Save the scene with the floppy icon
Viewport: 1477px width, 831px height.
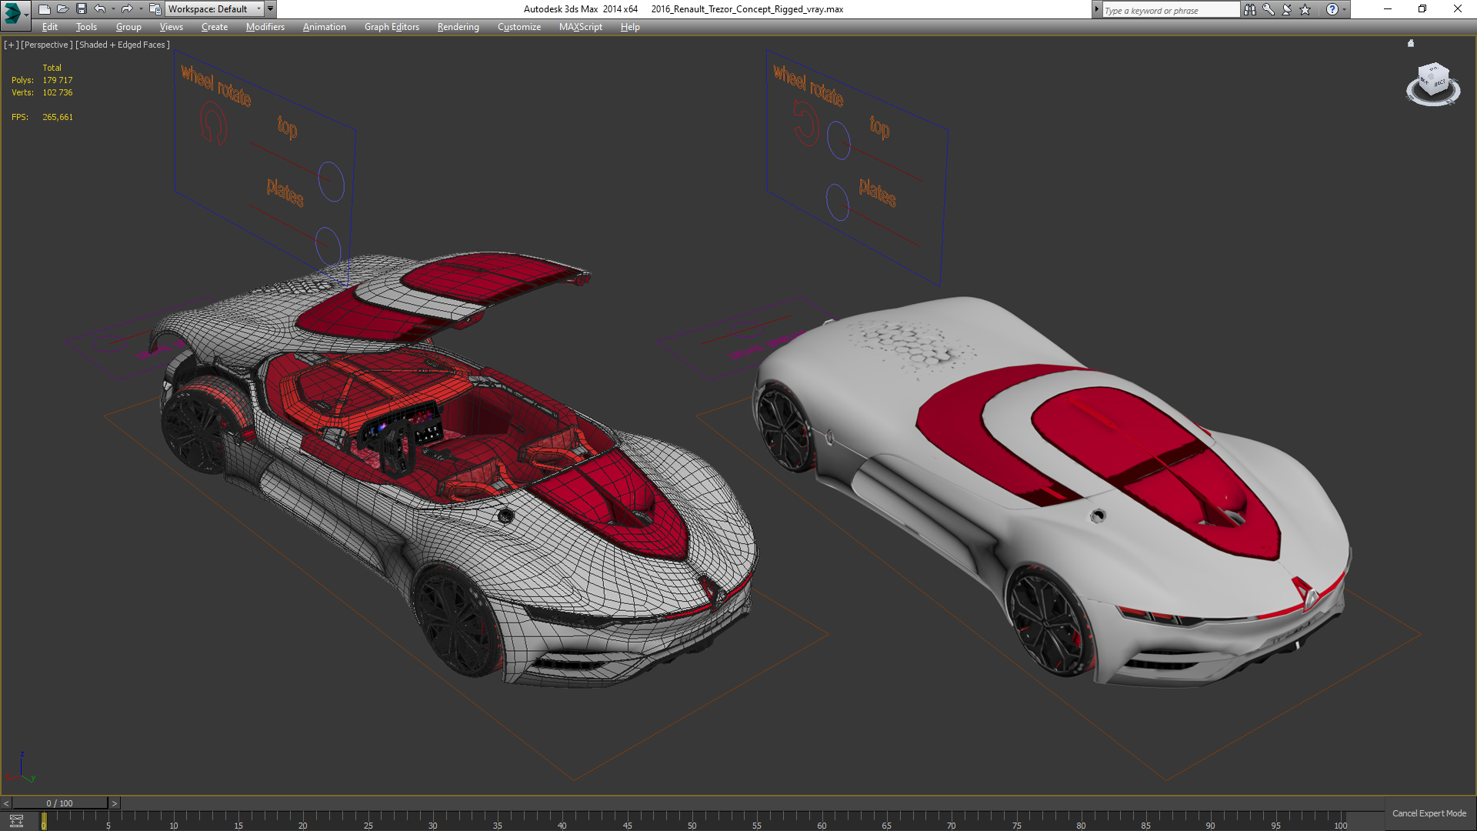pos(81,9)
